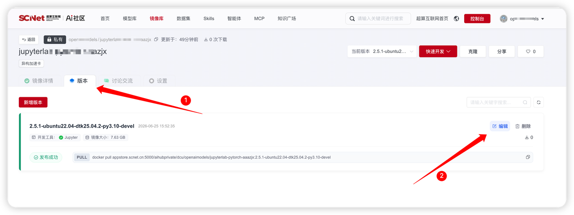The image size is (574, 215).
Task: Open the 控制台 console button
Action: [x=477, y=19]
